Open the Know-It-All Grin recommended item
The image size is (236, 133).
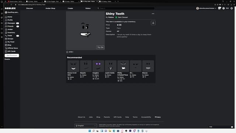(73, 66)
